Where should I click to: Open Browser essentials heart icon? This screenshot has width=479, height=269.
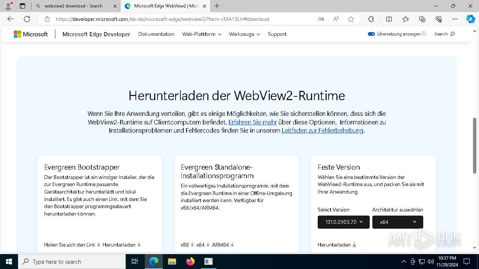[439, 19]
